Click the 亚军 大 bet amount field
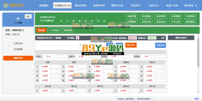Viewport: 202px width, 101px height. [x=82, y=67]
